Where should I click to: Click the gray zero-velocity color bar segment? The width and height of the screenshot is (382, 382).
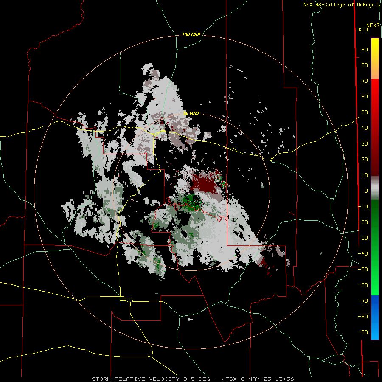tap(375, 188)
